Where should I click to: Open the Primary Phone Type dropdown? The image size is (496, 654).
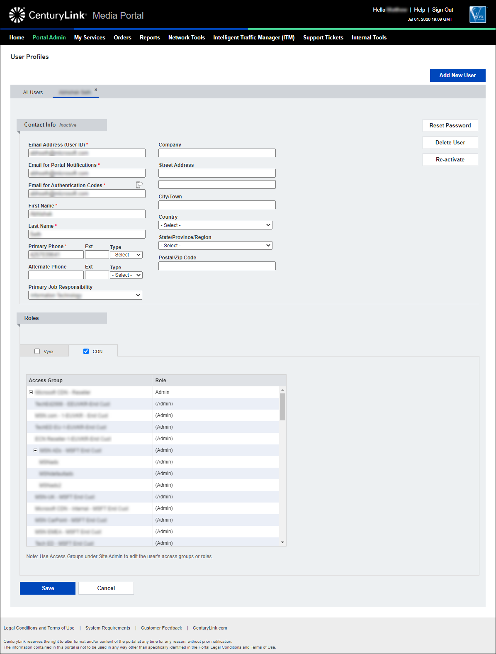coord(126,255)
